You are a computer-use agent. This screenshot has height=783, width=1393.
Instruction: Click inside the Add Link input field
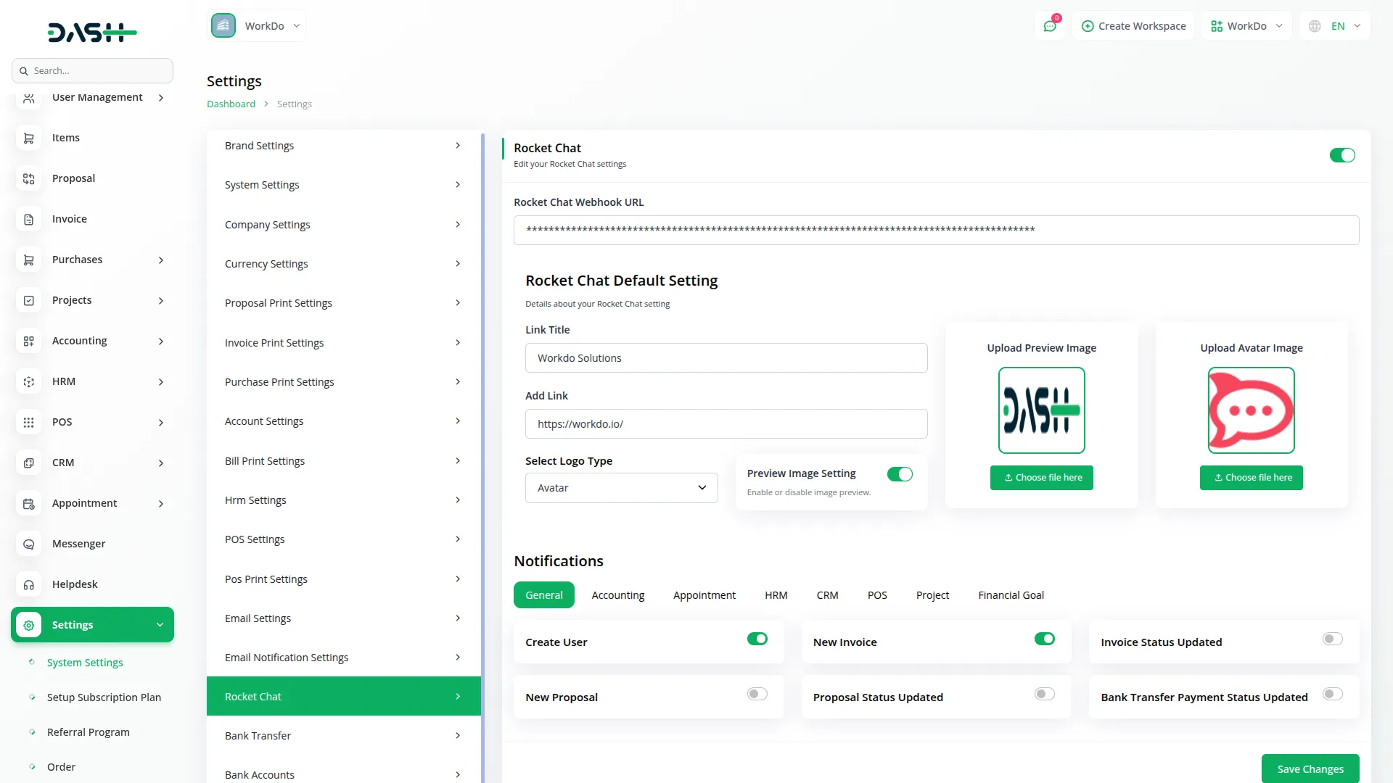(726, 423)
